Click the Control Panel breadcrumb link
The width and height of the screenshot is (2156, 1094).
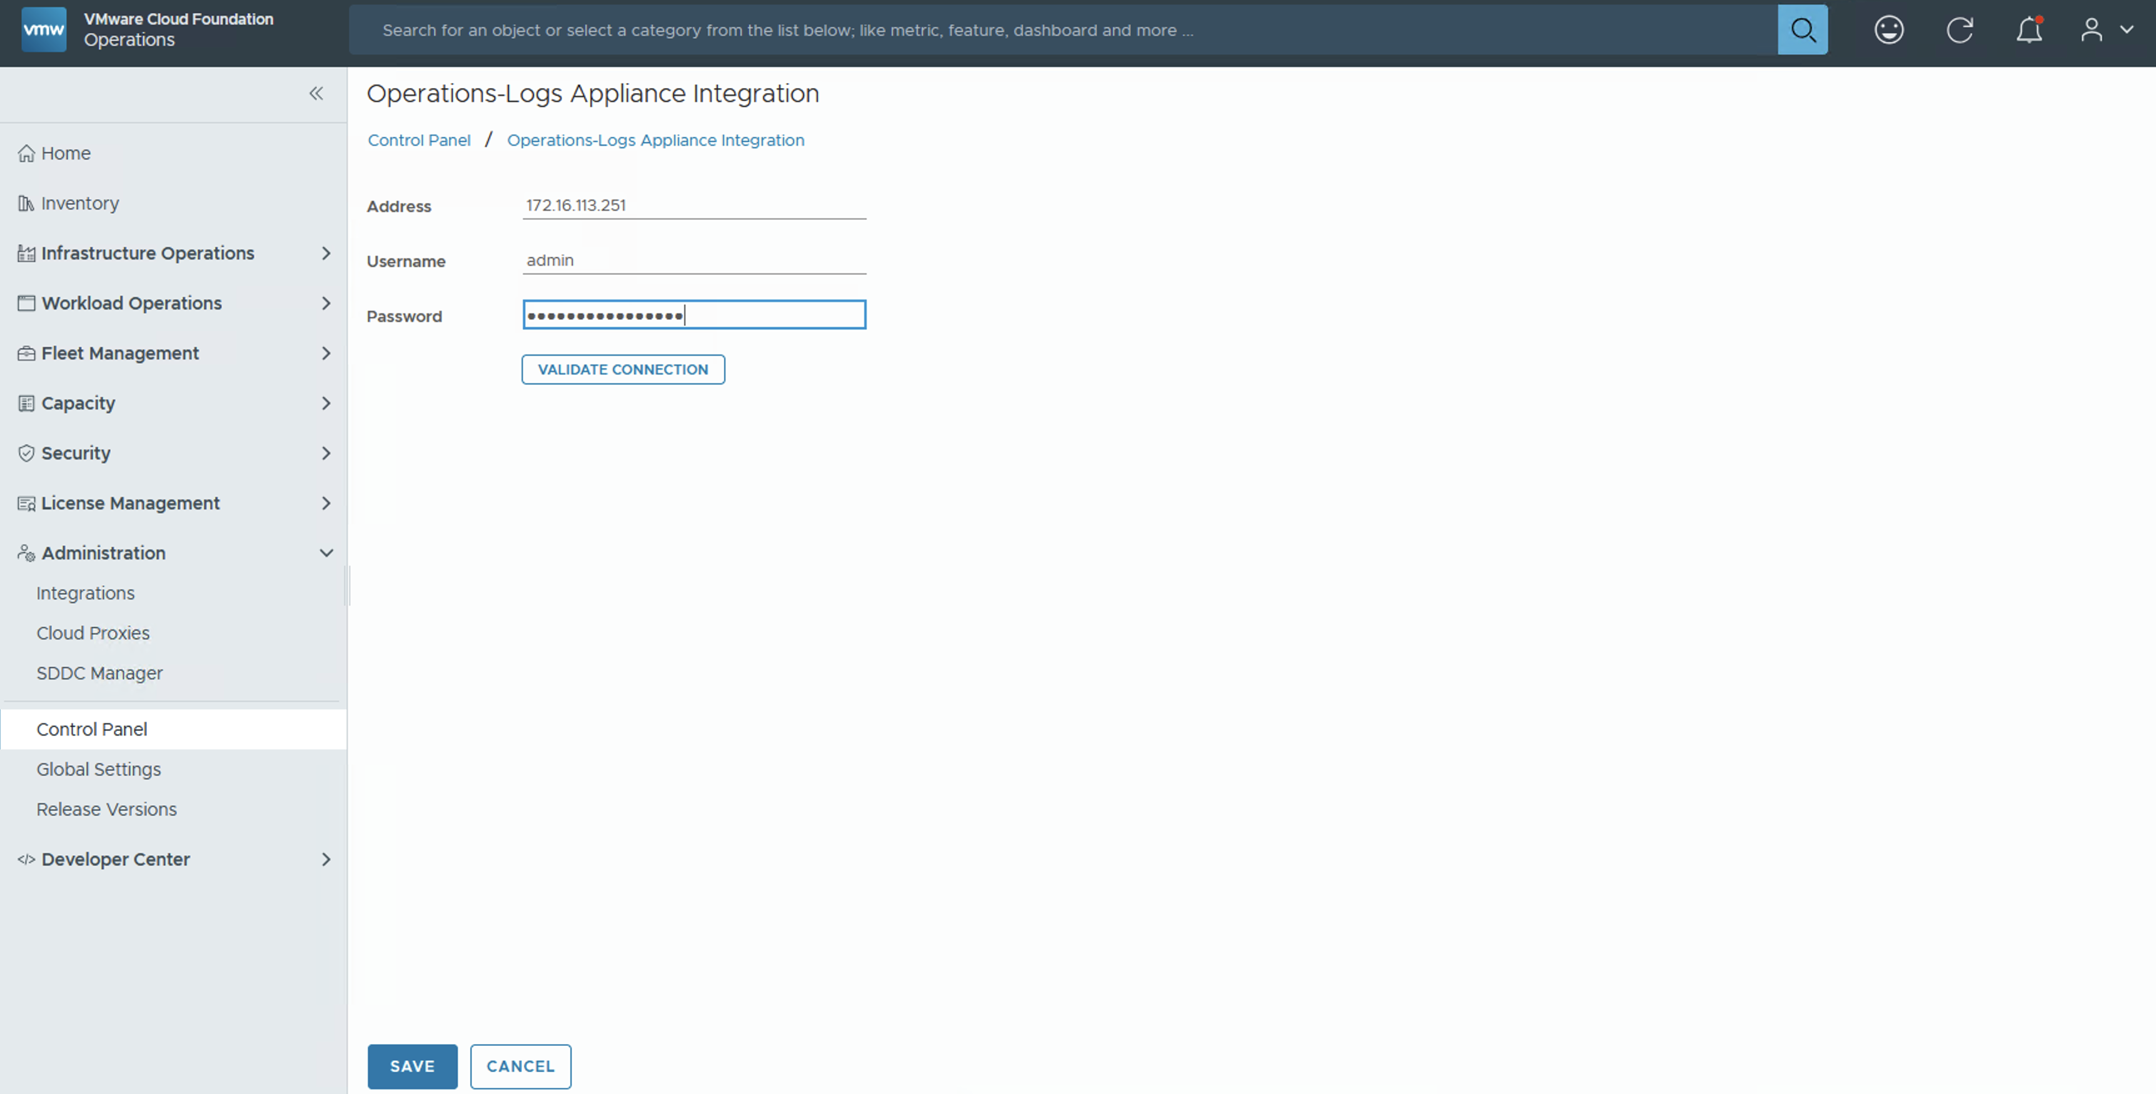click(x=418, y=141)
